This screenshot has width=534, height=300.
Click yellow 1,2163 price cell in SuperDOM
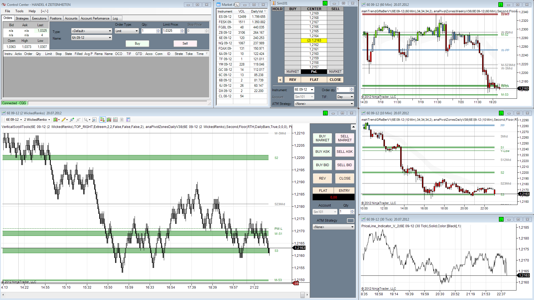(314, 40)
